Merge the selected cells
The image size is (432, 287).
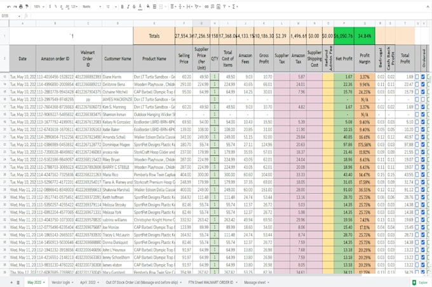161,6
